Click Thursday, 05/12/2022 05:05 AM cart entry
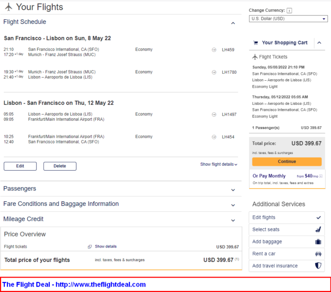331x292 pixels. pyautogui.click(x=280, y=97)
